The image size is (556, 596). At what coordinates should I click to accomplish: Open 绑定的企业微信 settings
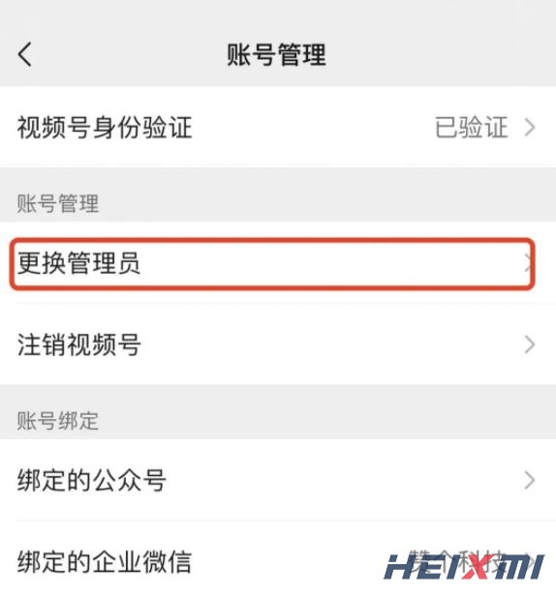[278, 561]
